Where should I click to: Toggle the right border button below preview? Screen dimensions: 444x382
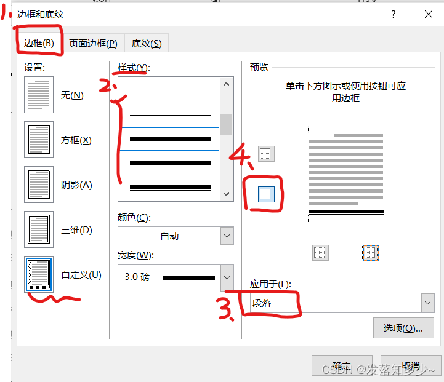tap(370, 253)
